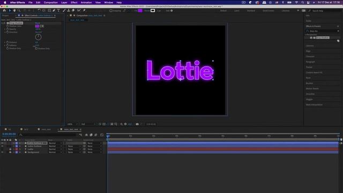Screen dimensions: 343x193
Task: Select the Type text tool
Action: 58,11
